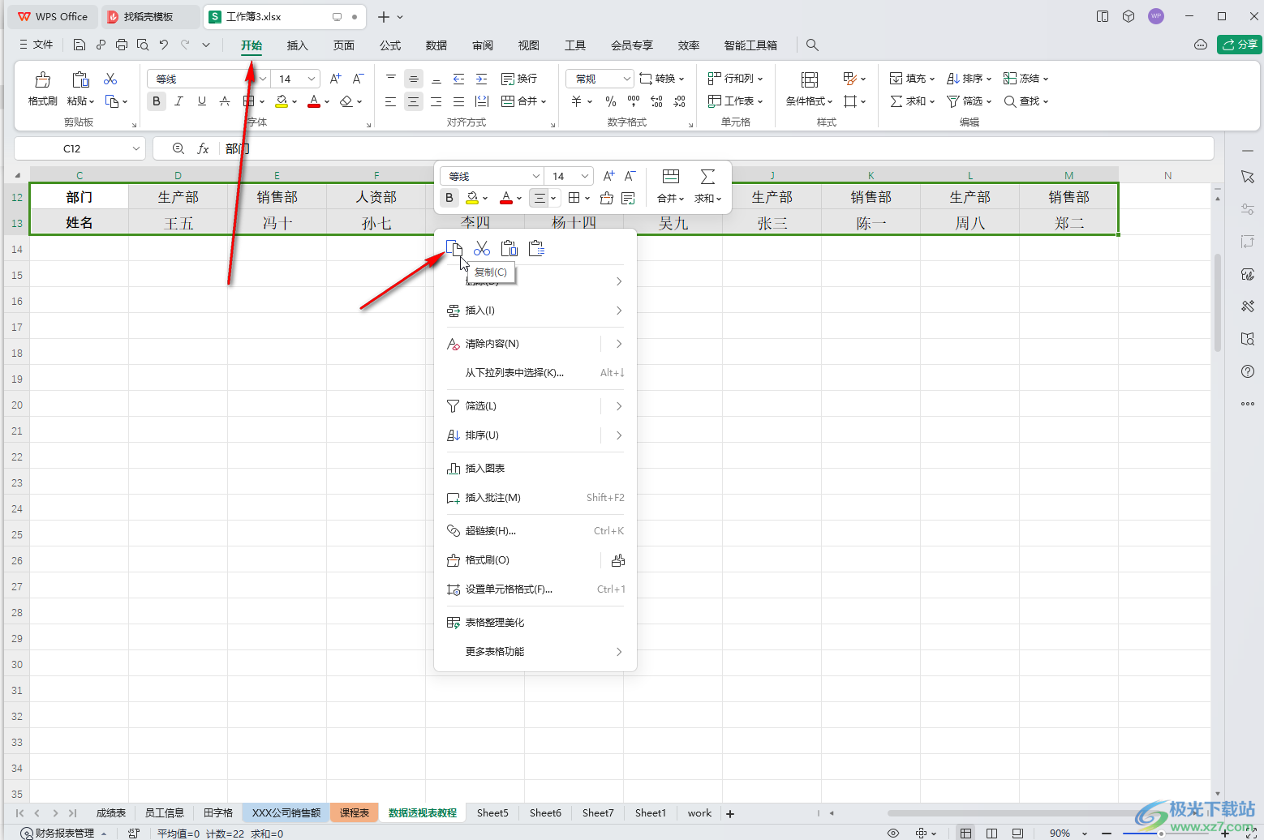Screen dimensions: 1264x840
Task: Open paste special icon in context menu
Action: [536, 248]
